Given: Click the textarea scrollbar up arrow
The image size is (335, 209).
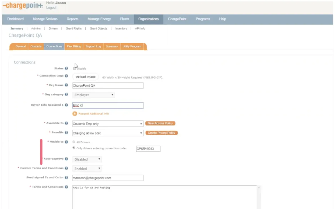Looking at the screenshot, I should (258, 188).
